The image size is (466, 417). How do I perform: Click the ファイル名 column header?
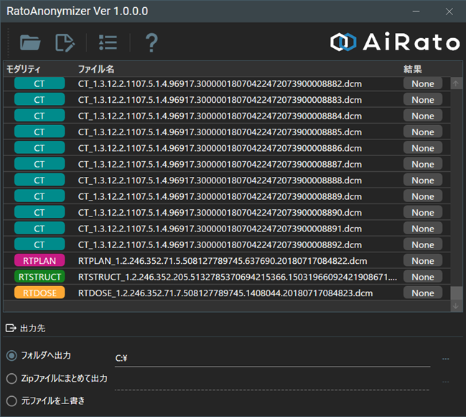click(x=96, y=69)
